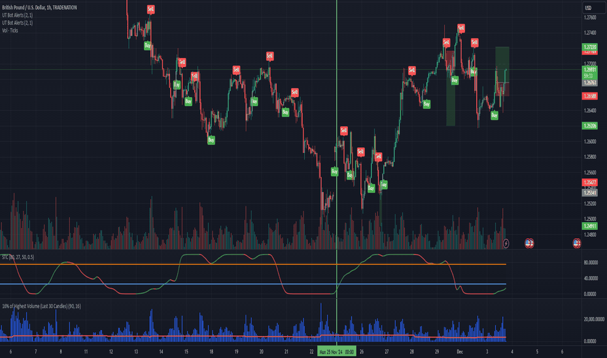Select the Sell marker at the chart's highest peak before Dec
Image resolution: width=607 pixels, height=358 pixels.
coord(460,28)
